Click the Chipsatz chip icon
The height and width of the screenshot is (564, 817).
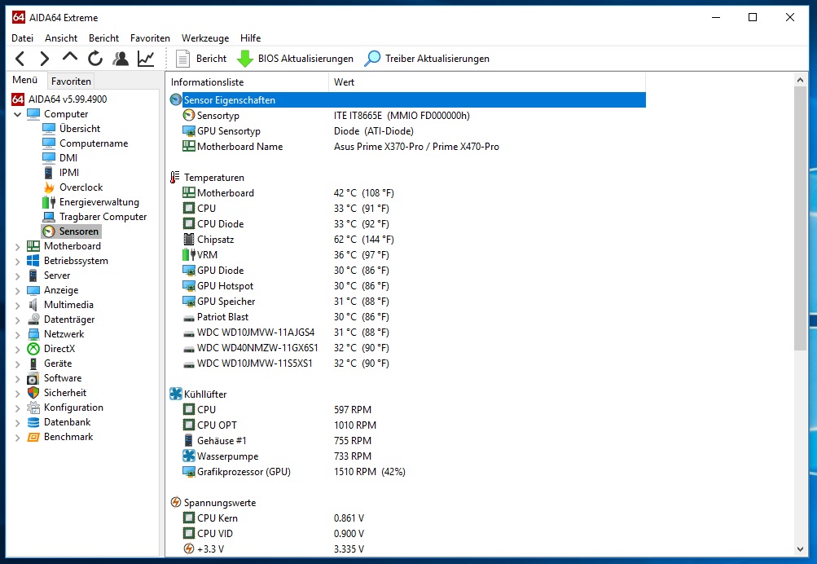coord(189,240)
